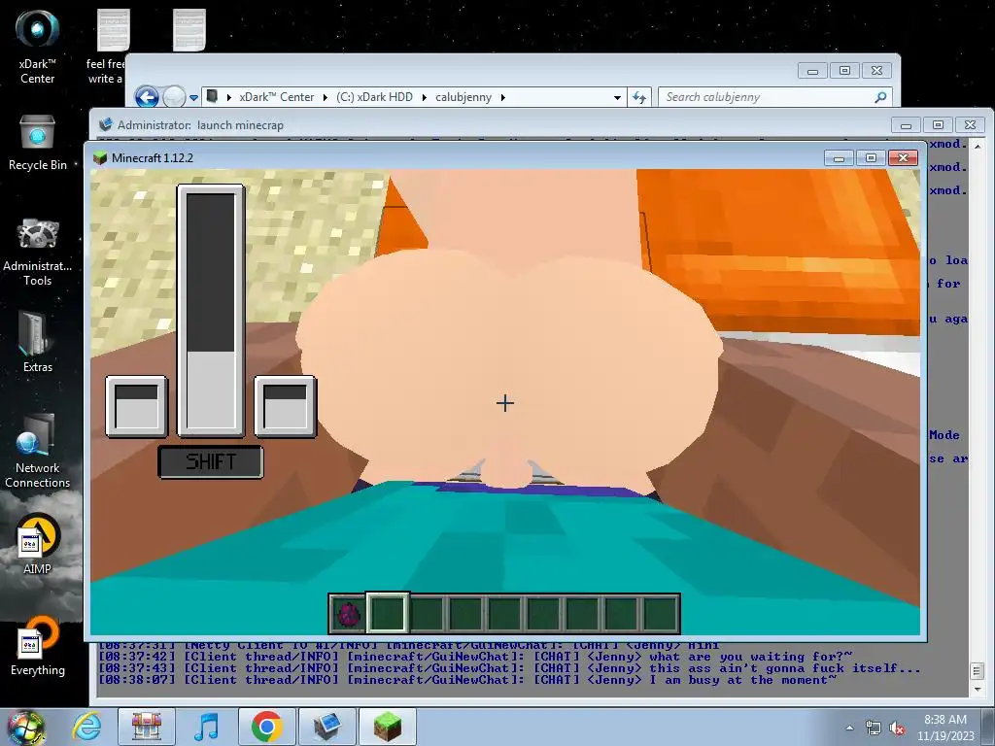
Task: Click the Minecraft 1.12.2 title bar block icon
Action: [x=100, y=158]
